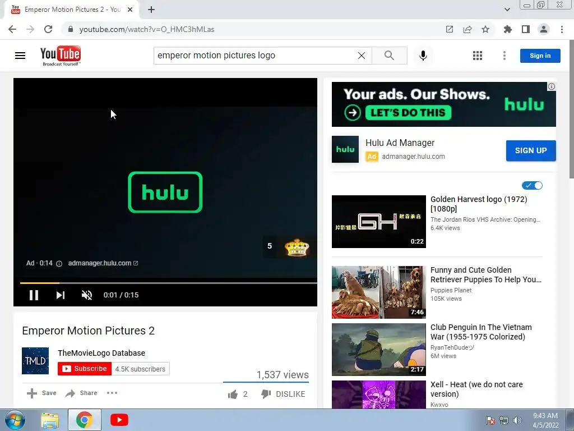
Task: Open the taskbar clock 9:43 AM
Action: 545,420
